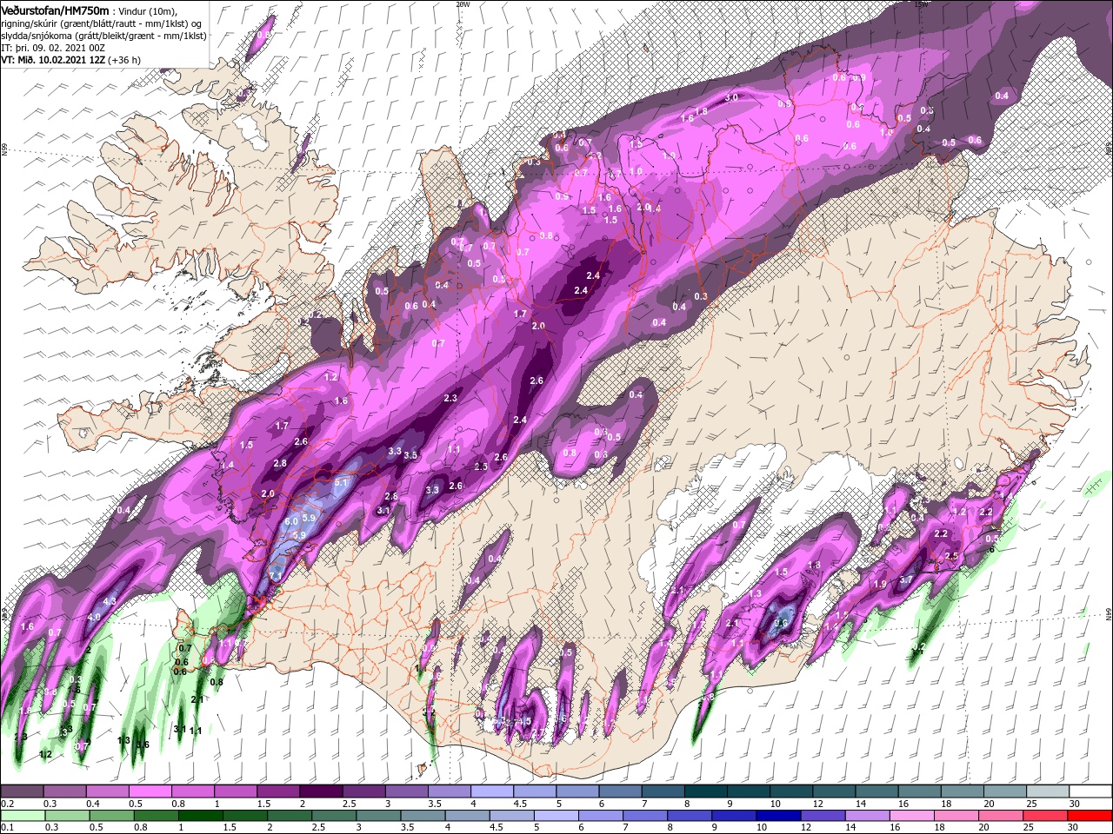
Task: Select the 'rigning/skúrir' legend description line
Action: pyautogui.click(x=101, y=23)
